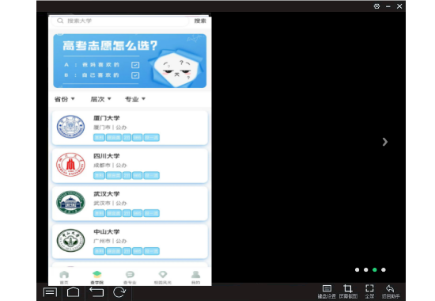Toggle 全屏 fullscreen mode
Screen dimensions: 435x301
369,291
